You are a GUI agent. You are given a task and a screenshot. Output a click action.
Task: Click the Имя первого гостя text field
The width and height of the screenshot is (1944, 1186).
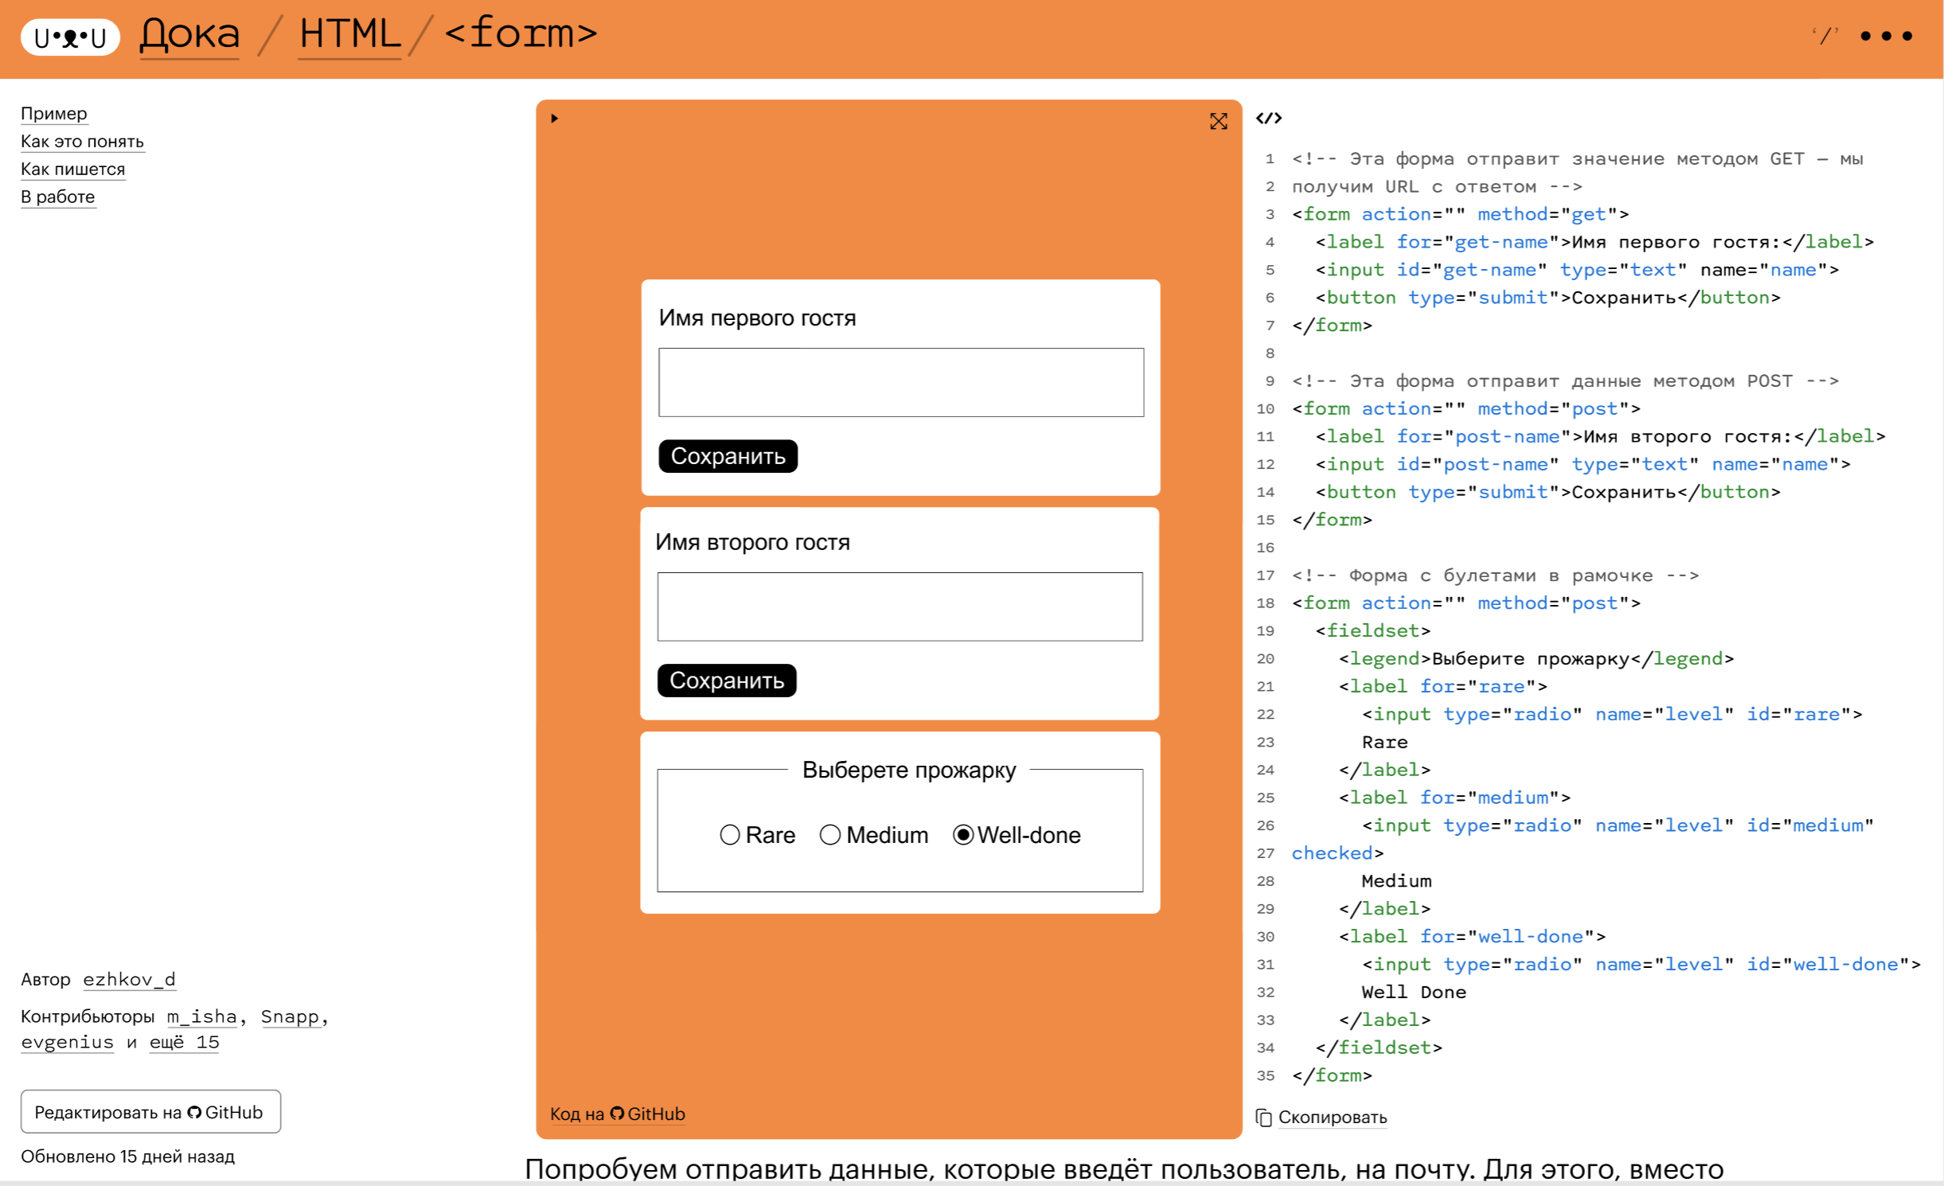point(900,383)
